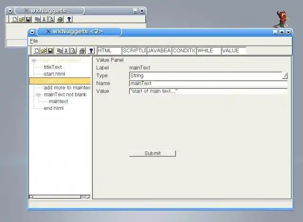Close the back wxNuggets window
This screenshot has height=222, width=303.
click(x=142, y=11)
